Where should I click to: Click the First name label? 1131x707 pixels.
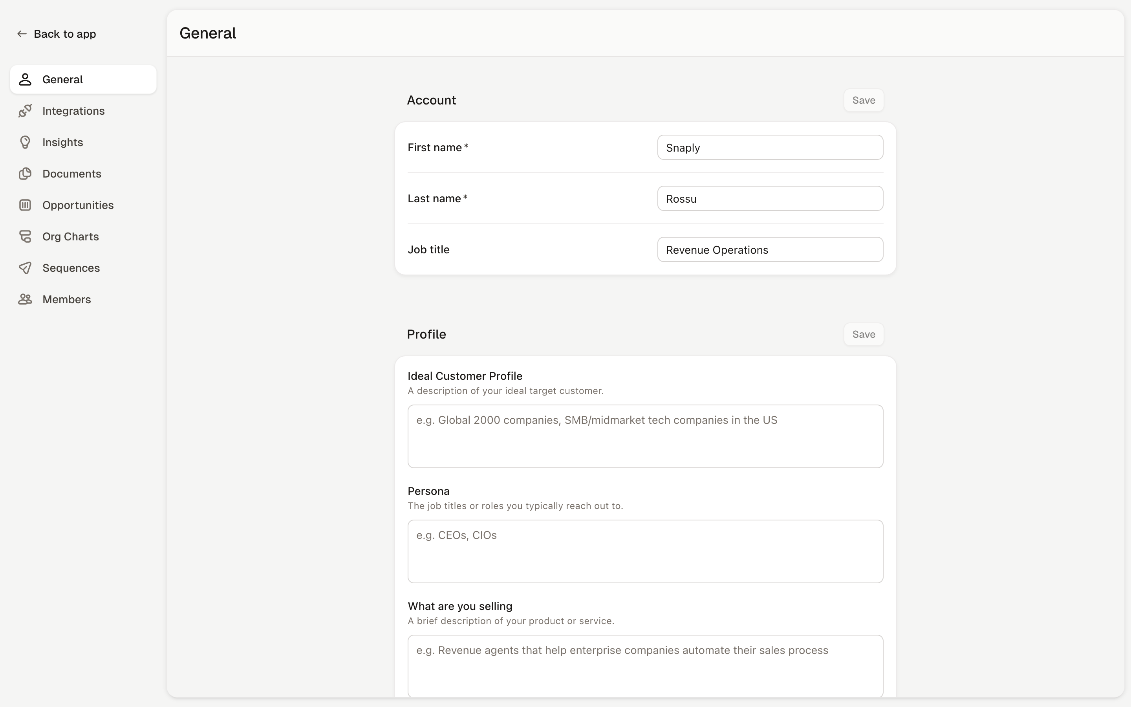click(438, 147)
